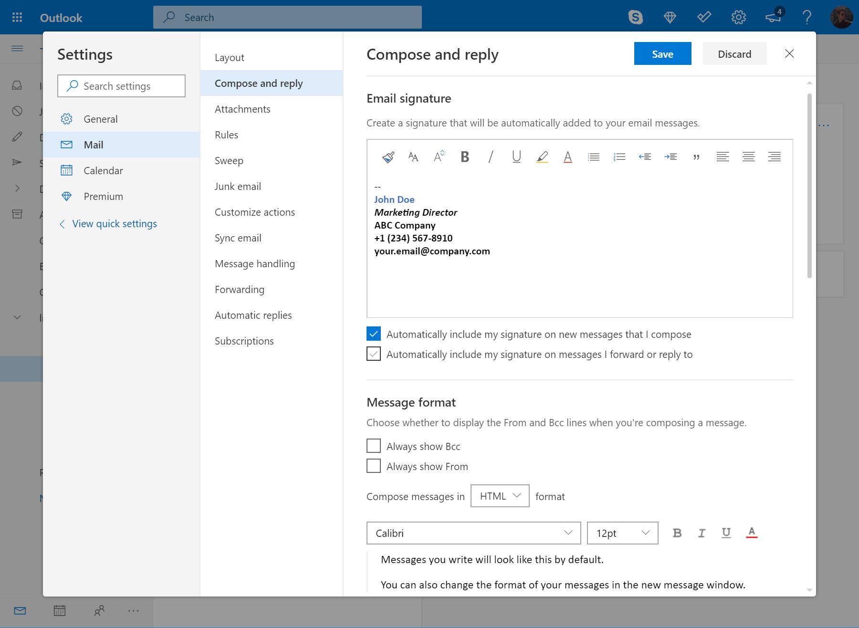Click inside the Search settings field

(121, 86)
